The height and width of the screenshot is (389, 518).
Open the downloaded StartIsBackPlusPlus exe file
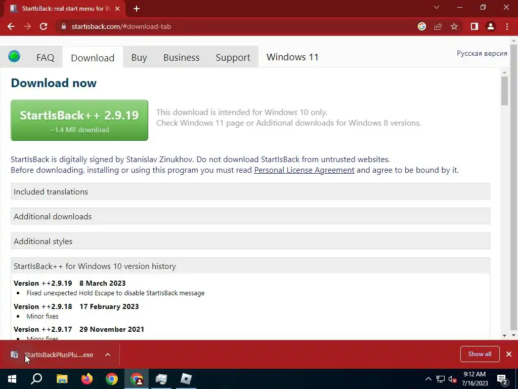click(59, 355)
